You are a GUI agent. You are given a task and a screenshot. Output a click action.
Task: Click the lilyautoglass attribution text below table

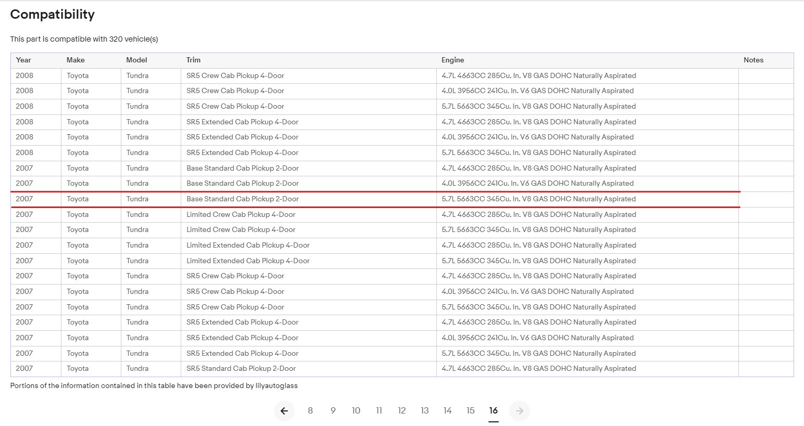tap(154, 386)
